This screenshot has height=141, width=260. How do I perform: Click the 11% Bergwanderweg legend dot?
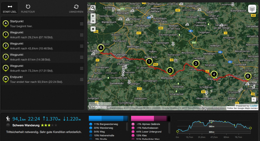pyautogui.click(x=91, y=124)
